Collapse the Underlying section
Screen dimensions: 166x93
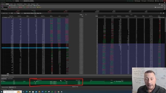coord(2,9)
